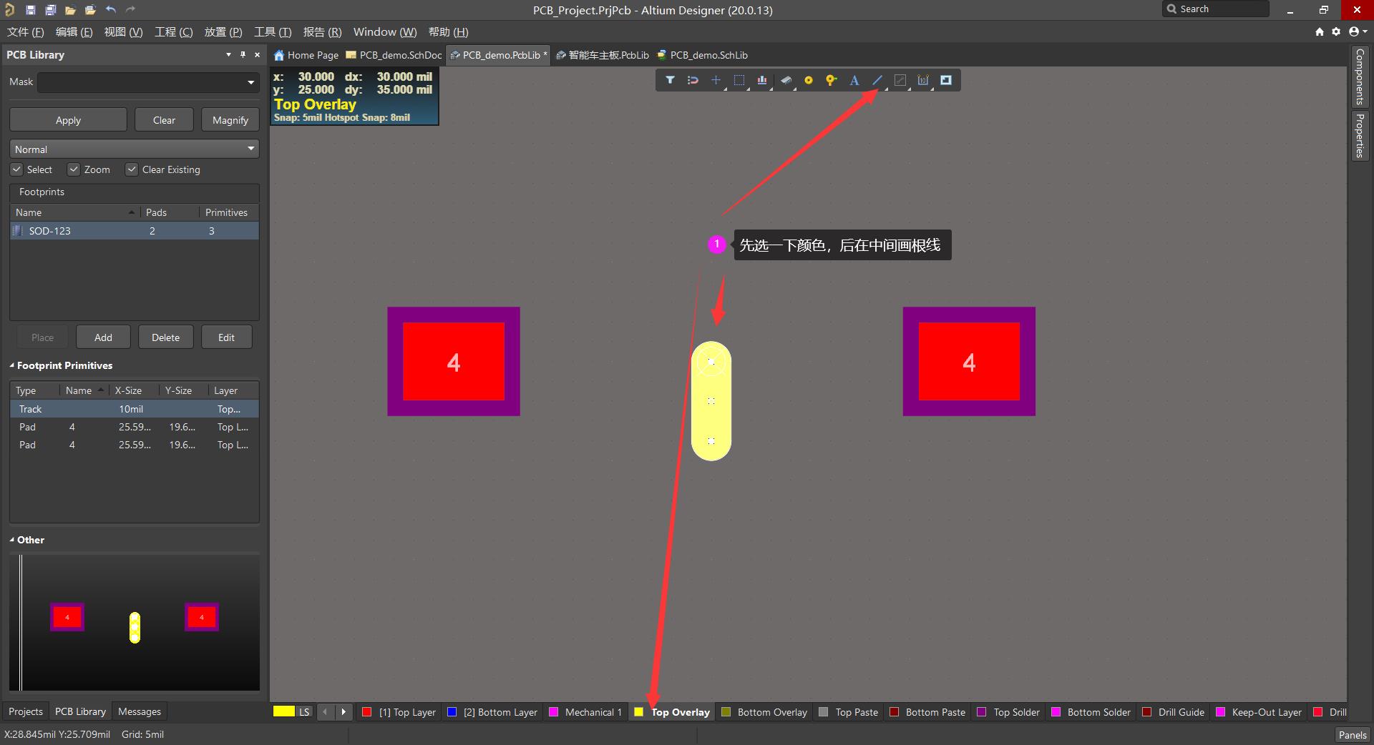This screenshot has width=1374, height=745.
Task: Toggle the Zoom checkbox
Action: coord(73,169)
